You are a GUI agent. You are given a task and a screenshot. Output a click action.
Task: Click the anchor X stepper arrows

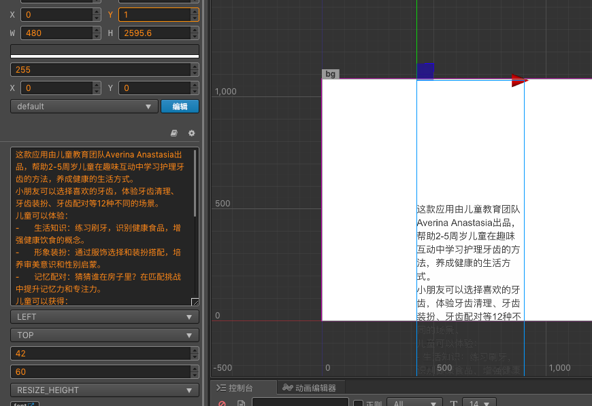tap(97, 15)
